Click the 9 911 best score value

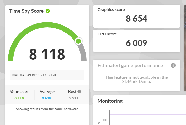[74, 98]
